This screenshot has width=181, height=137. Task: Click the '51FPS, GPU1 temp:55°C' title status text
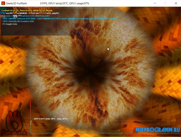coord(65,3)
